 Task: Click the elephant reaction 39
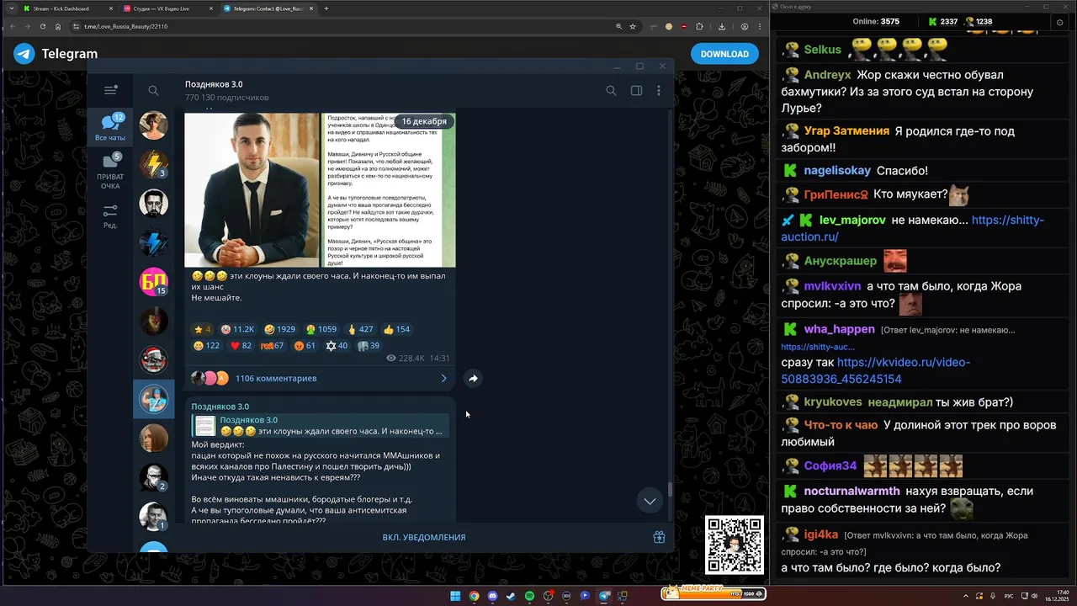[x=369, y=346]
